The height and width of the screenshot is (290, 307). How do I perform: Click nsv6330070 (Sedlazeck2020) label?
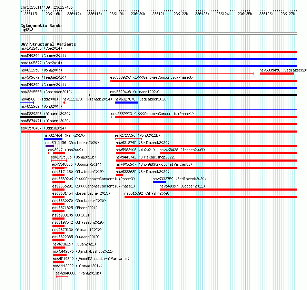tap(79, 201)
